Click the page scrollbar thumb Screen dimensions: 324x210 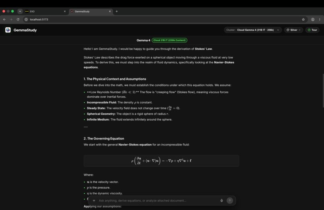point(323,91)
